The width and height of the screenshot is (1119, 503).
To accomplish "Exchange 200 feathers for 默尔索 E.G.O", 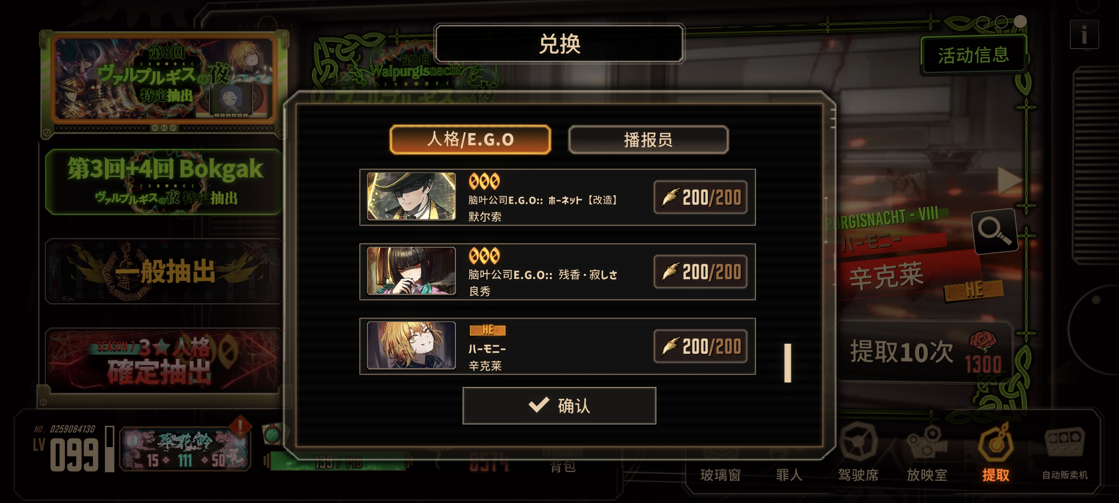I will (700, 197).
